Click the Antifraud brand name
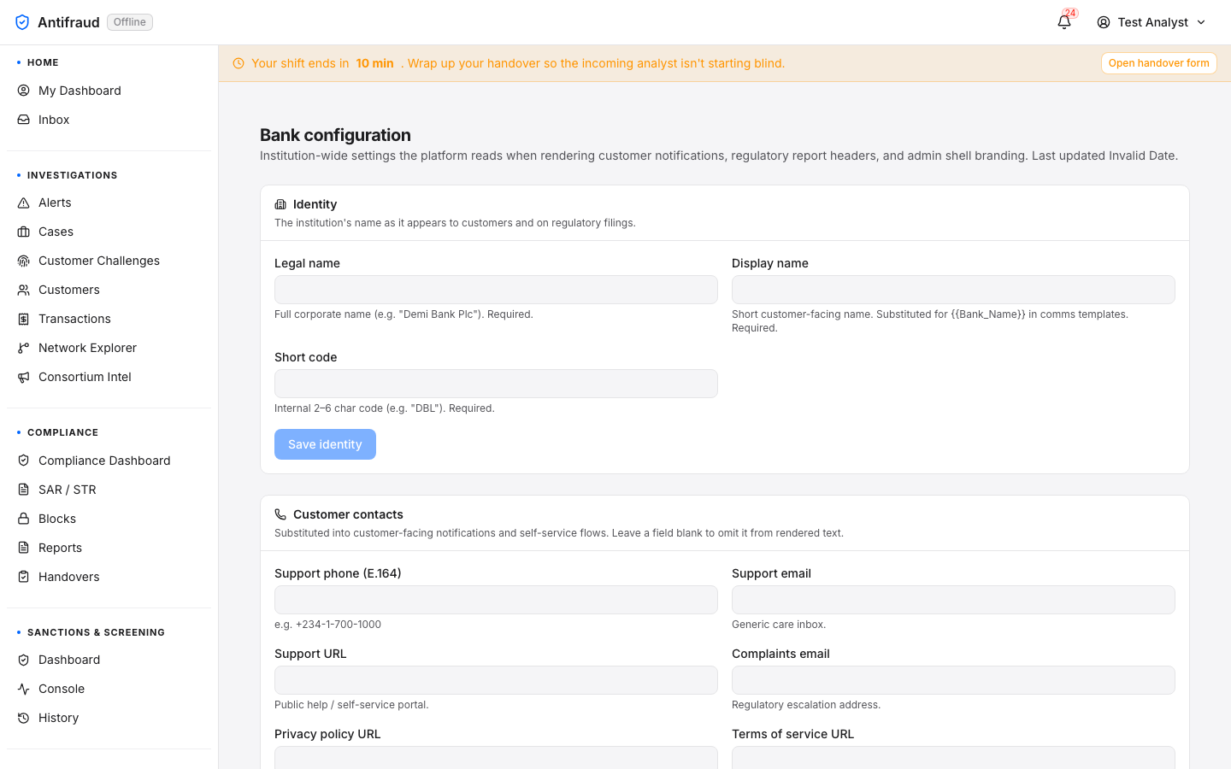The image size is (1231, 769). click(x=68, y=22)
